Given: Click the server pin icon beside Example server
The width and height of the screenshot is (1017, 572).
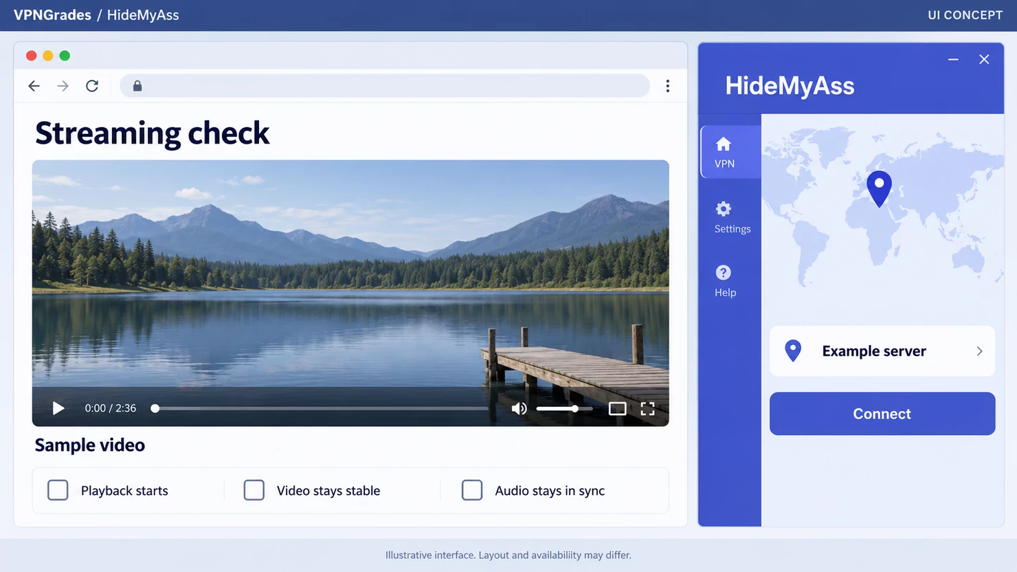Looking at the screenshot, I should coord(793,351).
